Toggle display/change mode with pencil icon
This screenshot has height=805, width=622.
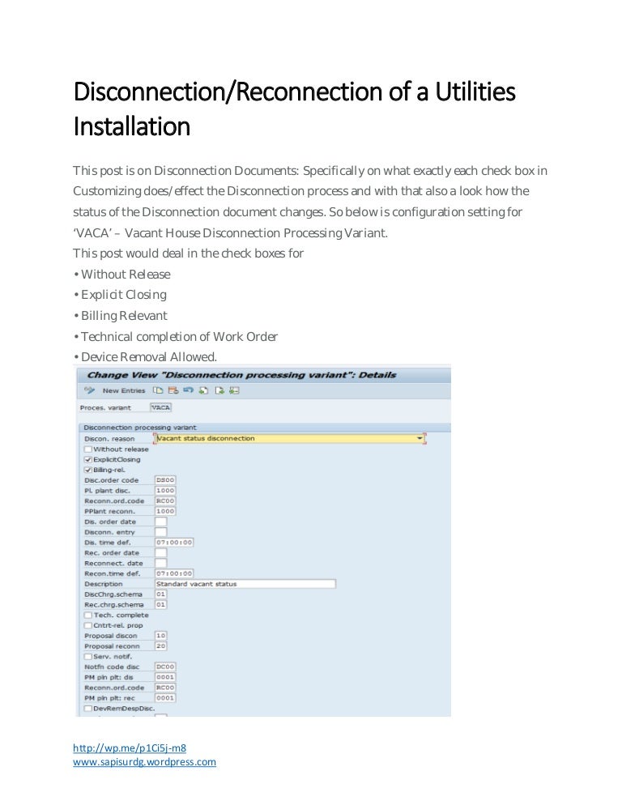(x=91, y=390)
